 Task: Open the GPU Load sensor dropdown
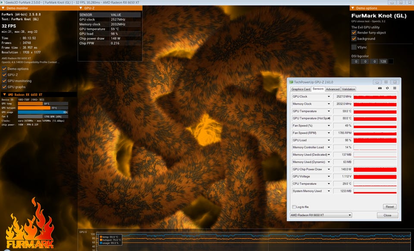point(329,140)
